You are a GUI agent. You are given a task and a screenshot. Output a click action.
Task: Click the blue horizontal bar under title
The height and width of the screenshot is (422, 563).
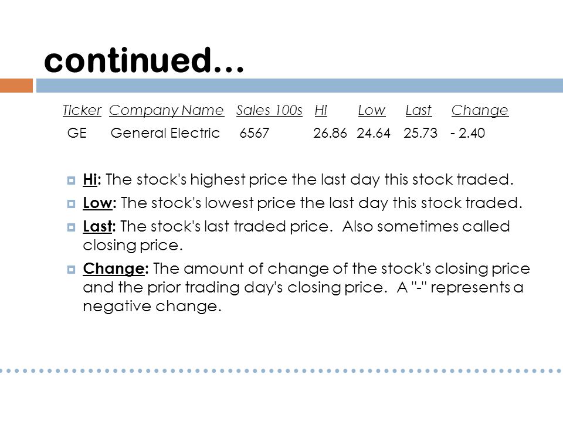point(300,86)
